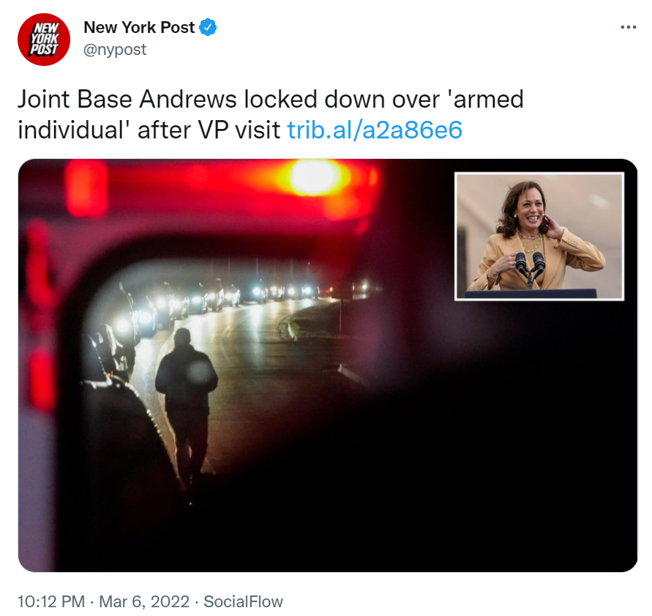The width and height of the screenshot is (652, 616).
Task: Open the New York Post display name
Action: click(139, 28)
